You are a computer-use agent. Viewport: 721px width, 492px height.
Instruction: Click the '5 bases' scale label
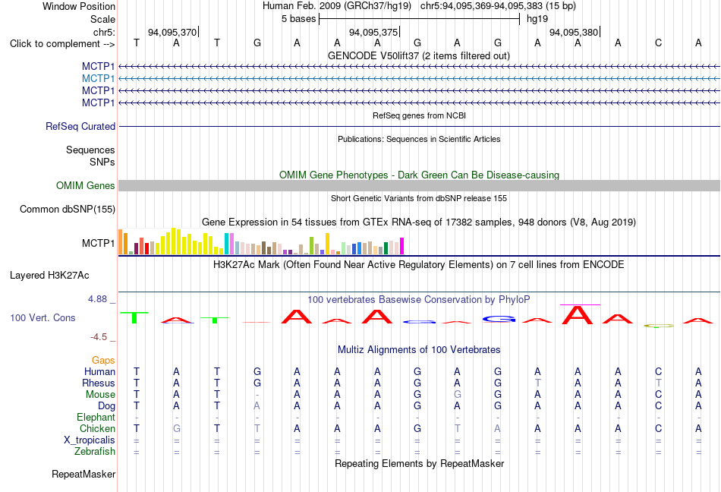(299, 19)
